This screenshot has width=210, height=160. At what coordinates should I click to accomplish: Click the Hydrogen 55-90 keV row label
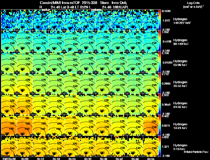(180, 63)
